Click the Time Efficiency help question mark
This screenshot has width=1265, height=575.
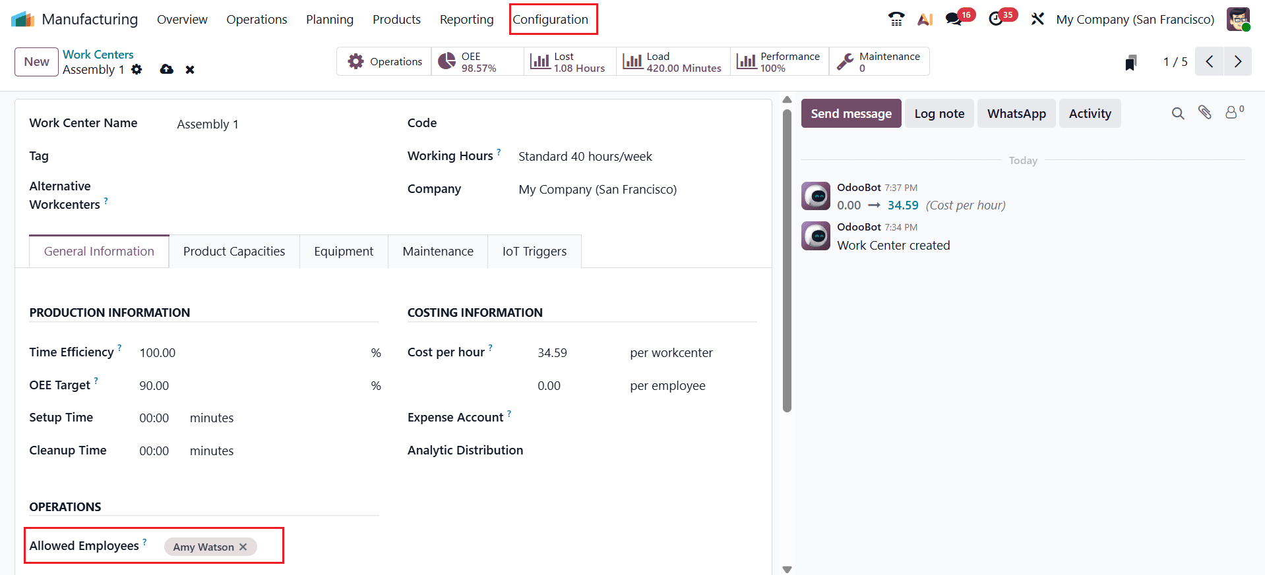click(119, 347)
